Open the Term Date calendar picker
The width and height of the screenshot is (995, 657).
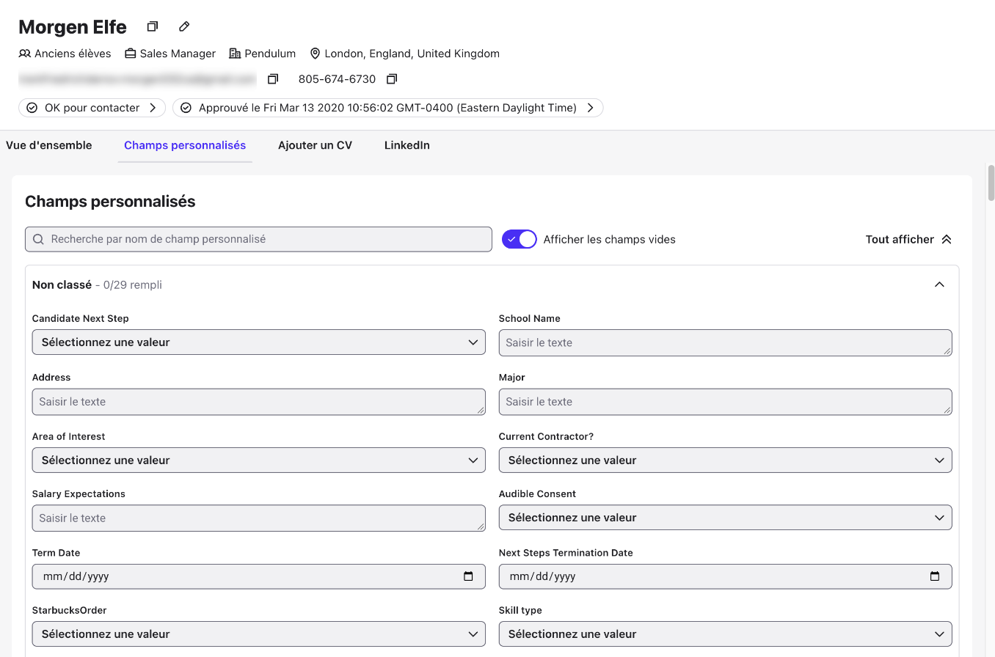[x=468, y=576]
